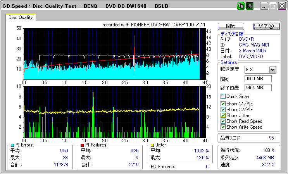The image size is (288, 174).
Task: Disable Show Jitter checkbox
Action: [x=223, y=115]
